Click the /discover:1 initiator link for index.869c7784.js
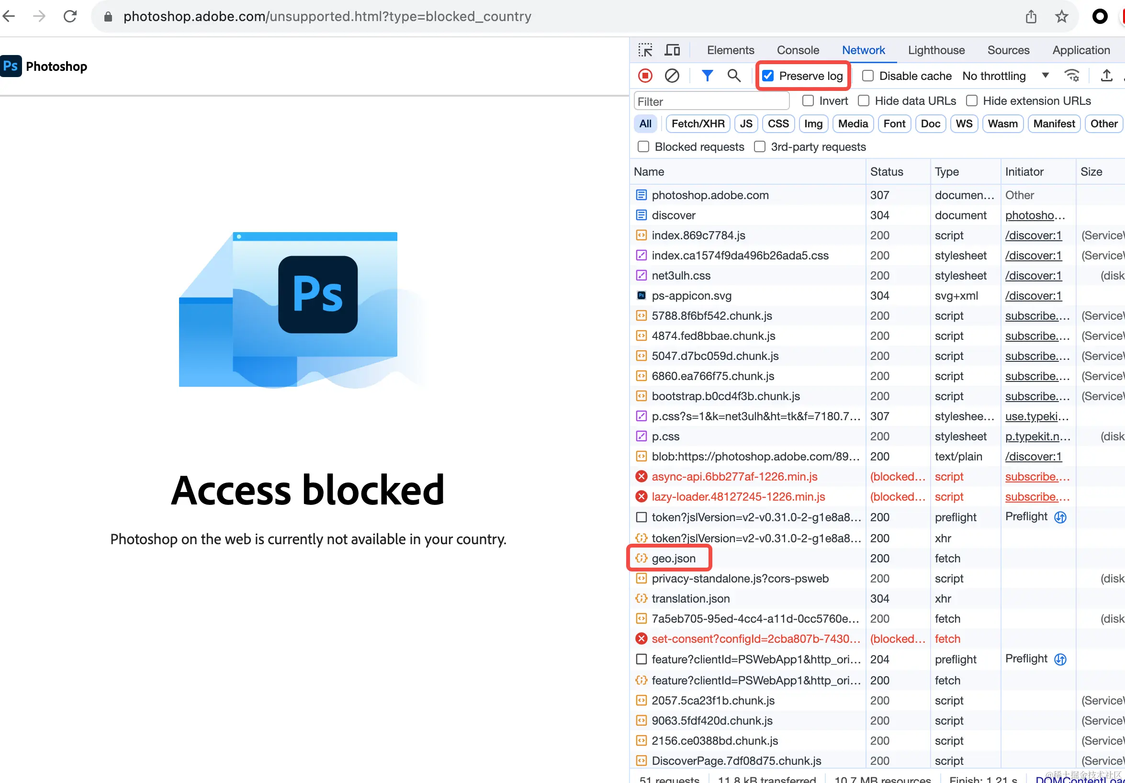1125x783 pixels. coord(1033,235)
